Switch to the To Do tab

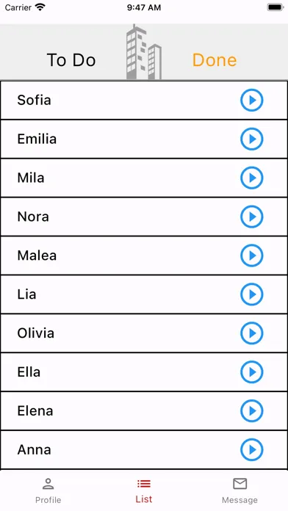71,60
